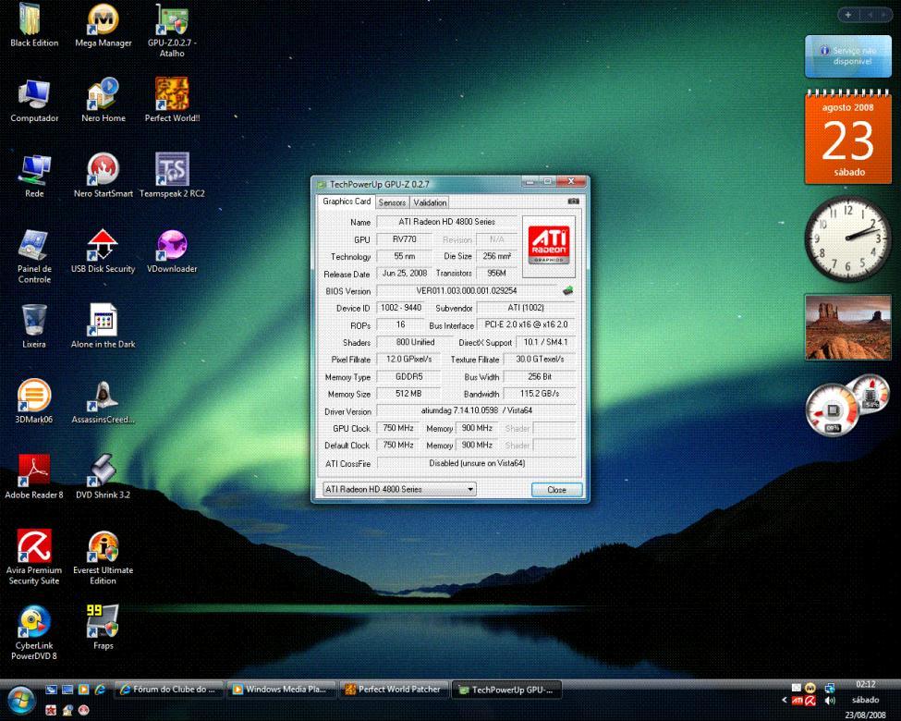Image resolution: width=901 pixels, height=721 pixels.
Task: Switch to Windows Media Player in the taskbar
Action: (x=282, y=689)
